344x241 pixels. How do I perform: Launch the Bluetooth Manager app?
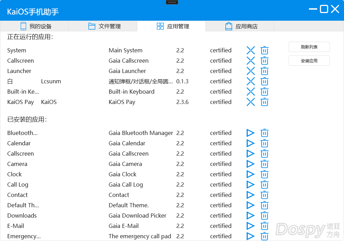point(250,133)
